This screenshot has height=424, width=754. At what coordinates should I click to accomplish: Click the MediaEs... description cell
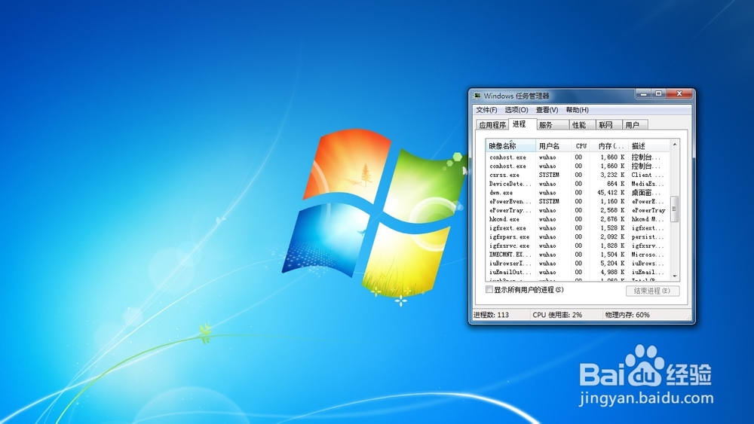pos(648,184)
